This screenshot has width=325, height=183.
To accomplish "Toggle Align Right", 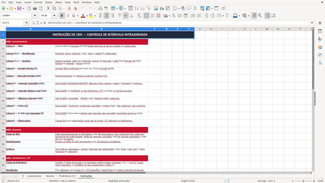I will [x=112, y=16].
